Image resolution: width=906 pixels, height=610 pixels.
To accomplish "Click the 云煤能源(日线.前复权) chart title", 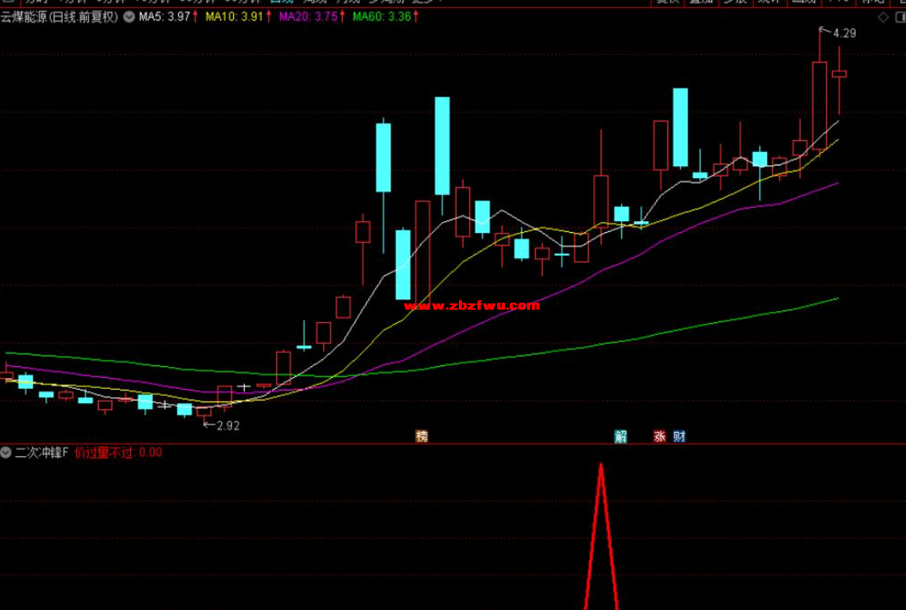I will click(x=60, y=17).
